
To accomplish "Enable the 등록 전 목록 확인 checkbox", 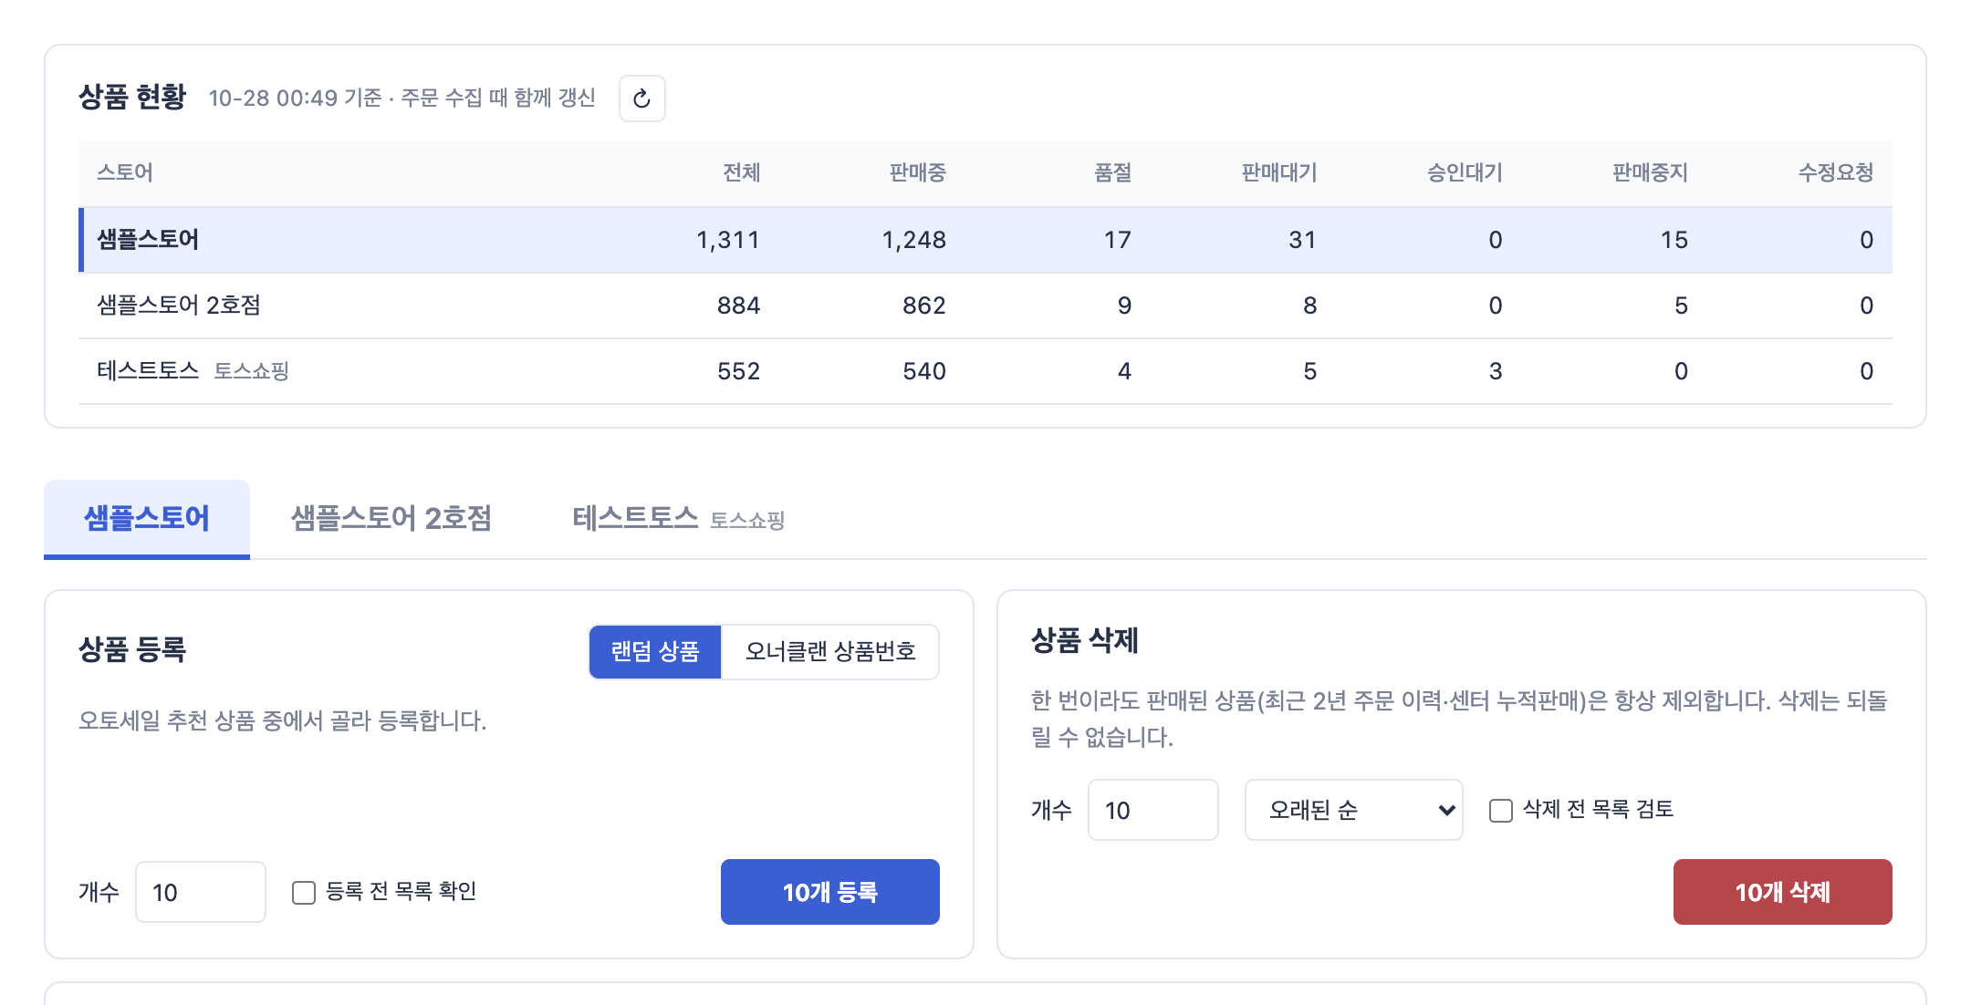I will pyautogui.click(x=304, y=892).
